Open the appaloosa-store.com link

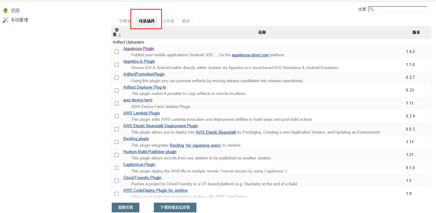[x=250, y=55]
